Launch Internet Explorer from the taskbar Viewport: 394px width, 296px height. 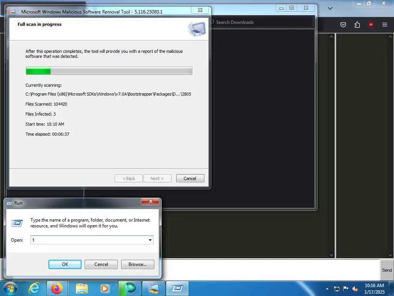34,288
